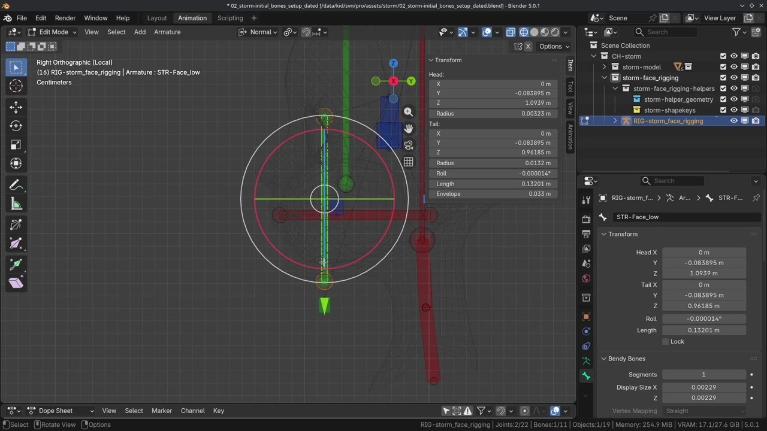Click the viewport zoom magnifier icon
The height and width of the screenshot is (431, 767).
[408, 112]
